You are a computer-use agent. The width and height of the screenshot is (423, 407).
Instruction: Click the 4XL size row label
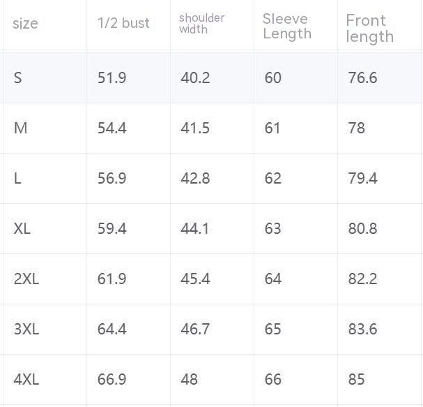[x=26, y=379]
